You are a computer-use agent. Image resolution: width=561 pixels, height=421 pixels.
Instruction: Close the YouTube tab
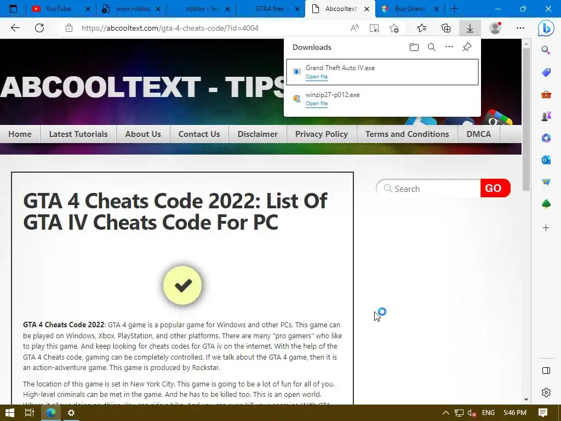point(88,9)
